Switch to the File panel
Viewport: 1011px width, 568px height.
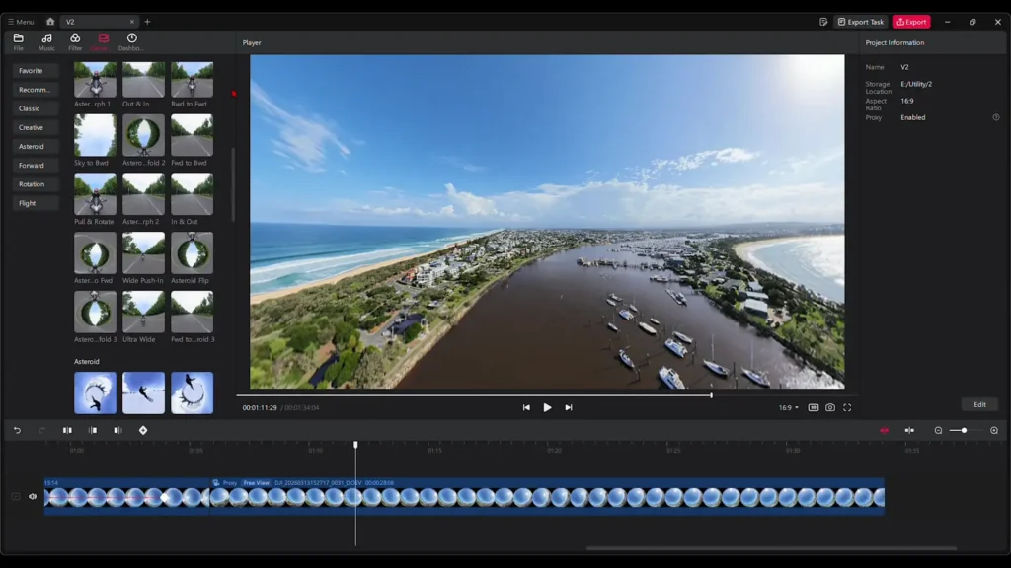coord(18,39)
